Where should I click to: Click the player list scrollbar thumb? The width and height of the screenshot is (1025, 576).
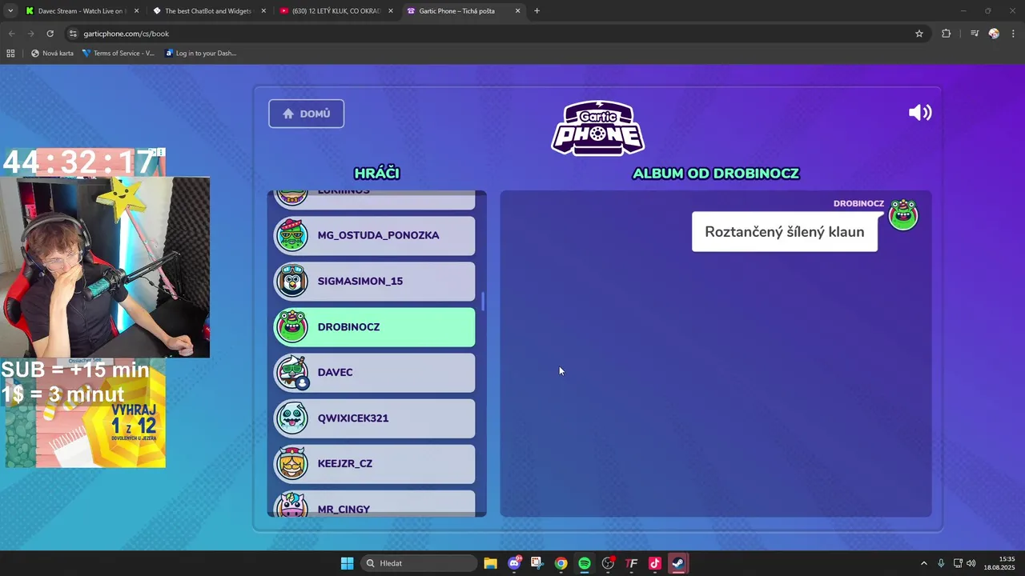click(482, 302)
